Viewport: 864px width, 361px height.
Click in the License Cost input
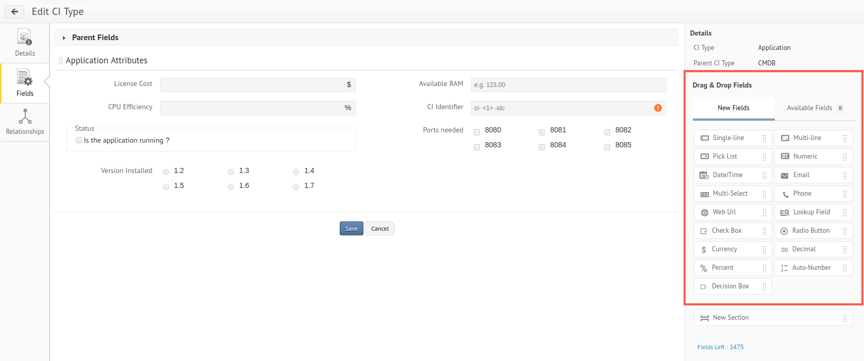tap(258, 84)
